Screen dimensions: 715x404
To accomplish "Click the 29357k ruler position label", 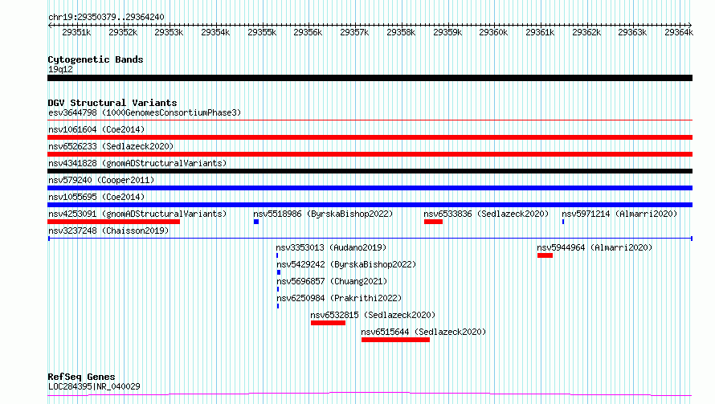I will coord(354,32).
